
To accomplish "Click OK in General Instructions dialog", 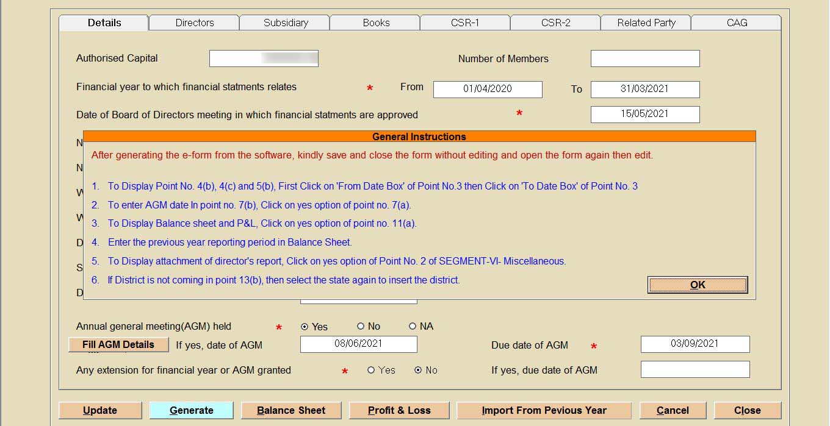I will (x=697, y=285).
